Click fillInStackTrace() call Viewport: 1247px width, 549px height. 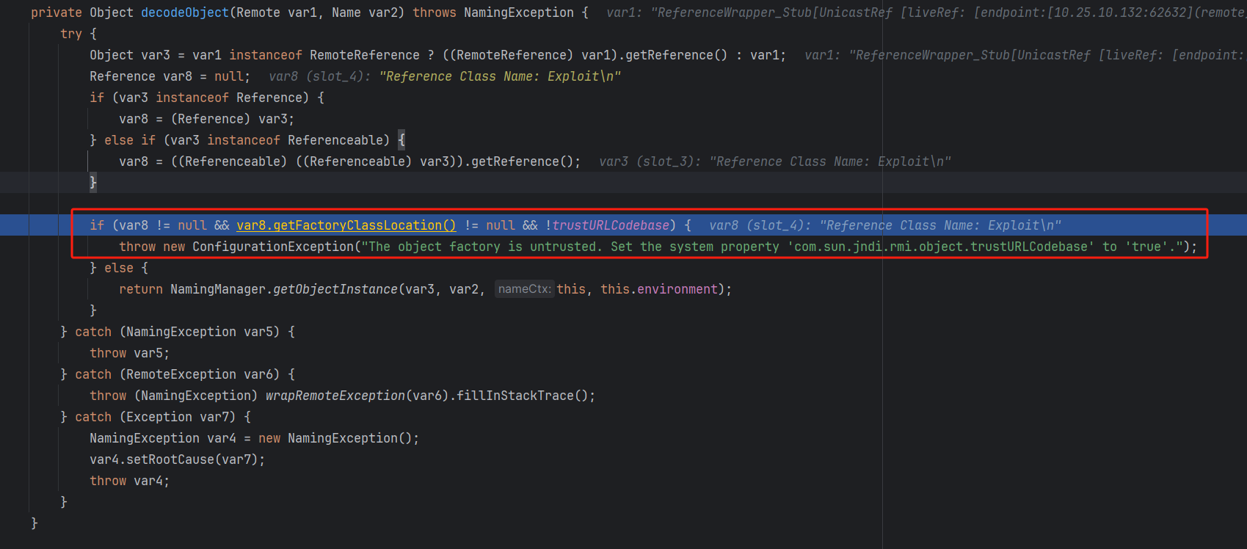tap(522, 396)
